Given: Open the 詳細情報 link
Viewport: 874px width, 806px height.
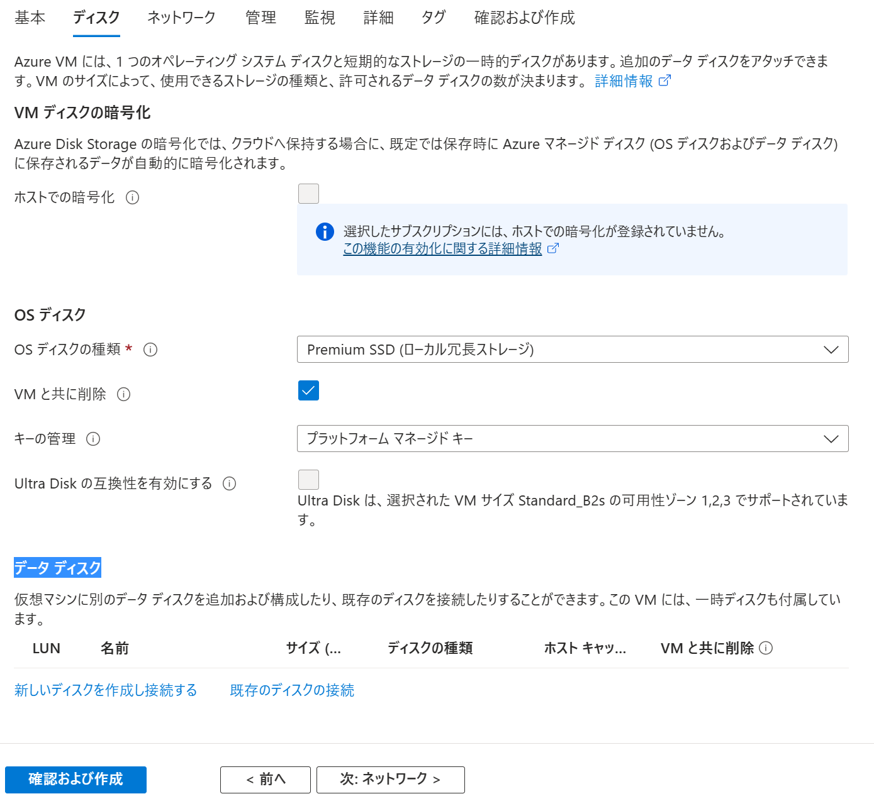Looking at the screenshot, I should click(x=624, y=81).
